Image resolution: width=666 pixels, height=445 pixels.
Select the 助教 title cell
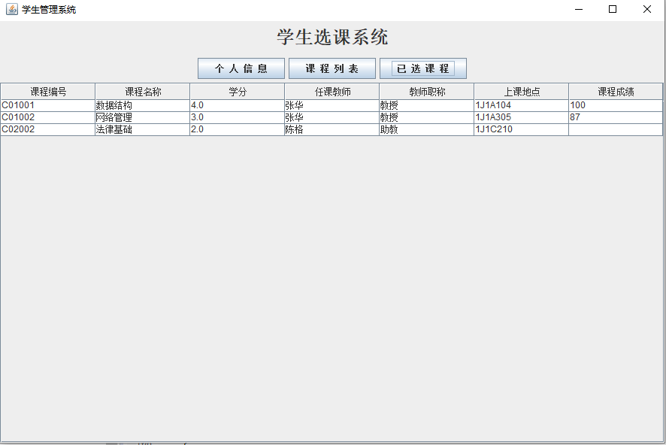(427, 129)
